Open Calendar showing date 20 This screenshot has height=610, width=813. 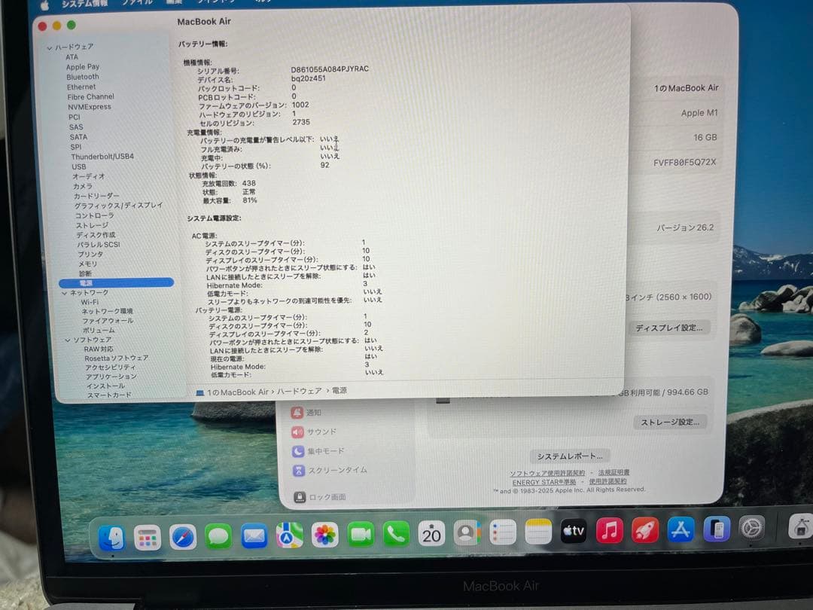tap(431, 533)
